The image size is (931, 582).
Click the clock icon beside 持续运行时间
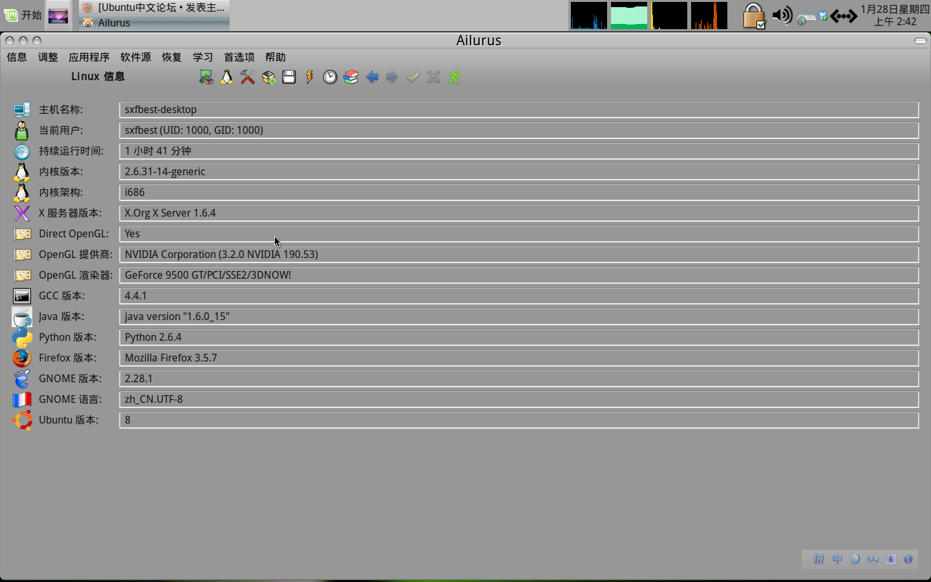tap(22, 151)
